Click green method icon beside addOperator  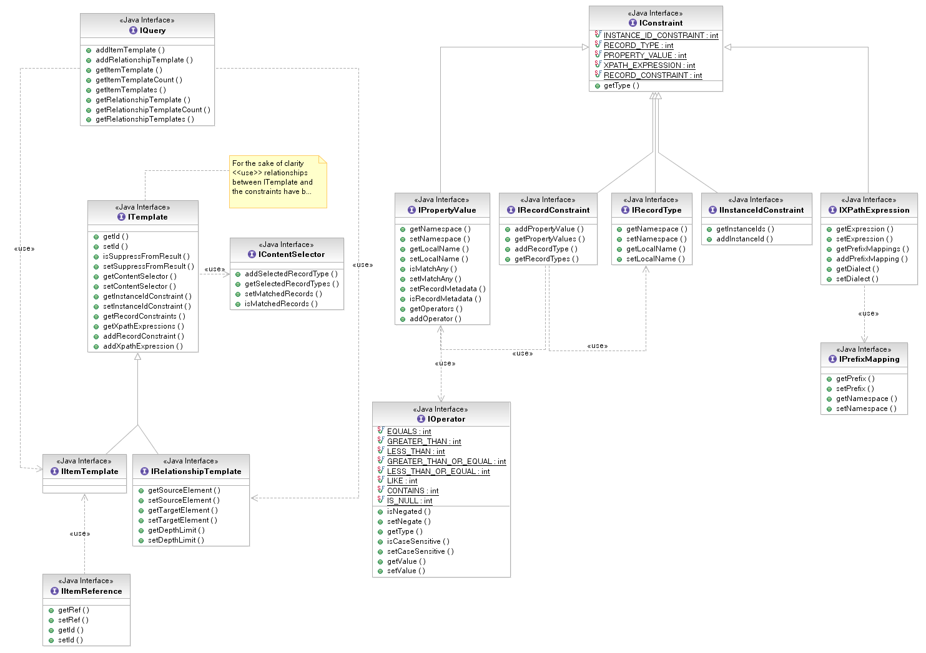pyautogui.click(x=403, y=319)
